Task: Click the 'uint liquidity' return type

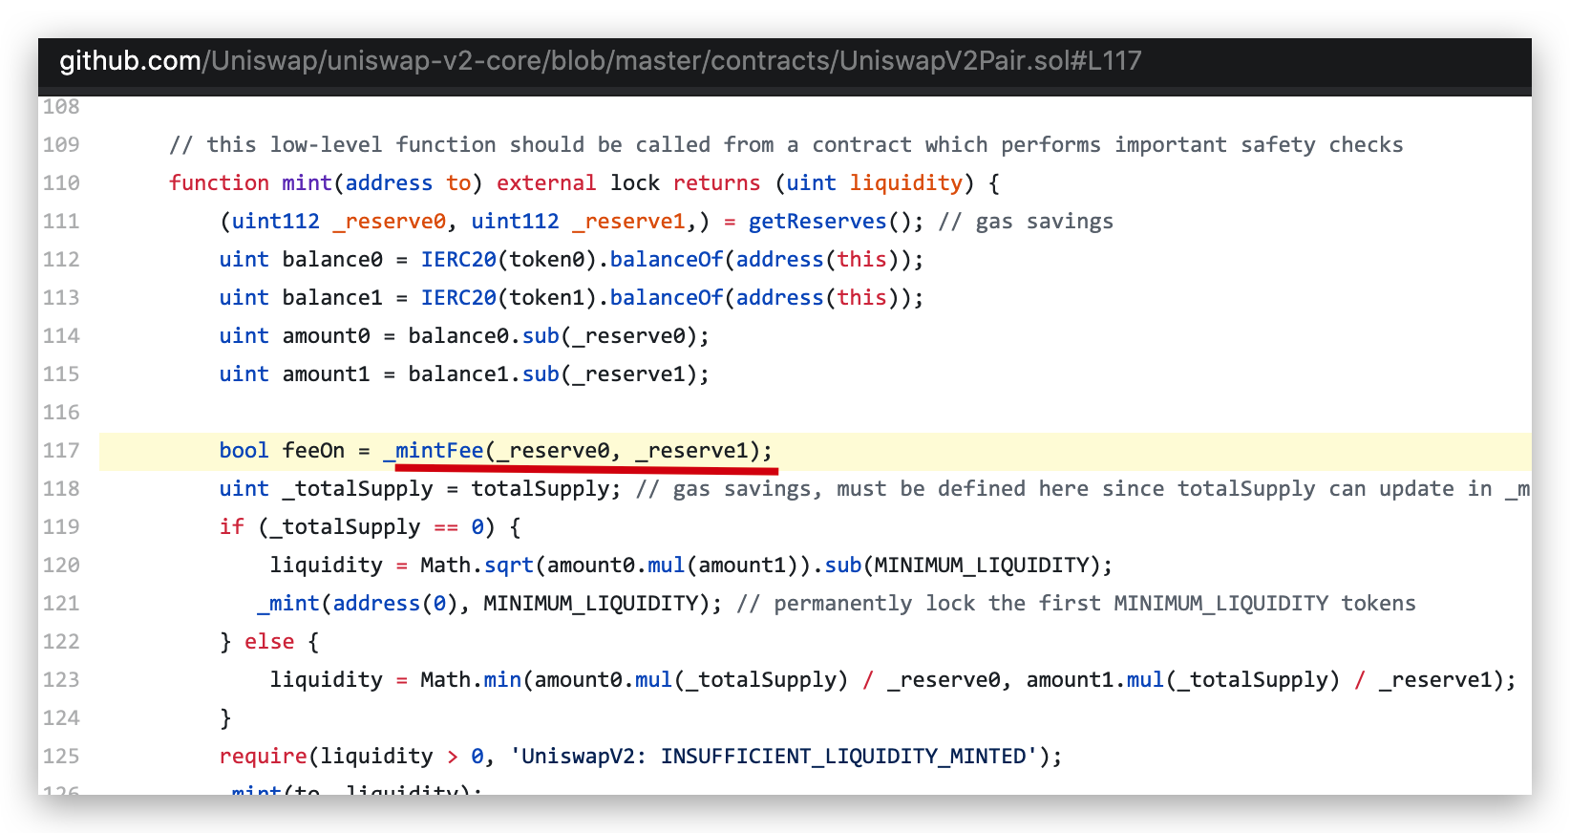Action: (x=874, y=183)
